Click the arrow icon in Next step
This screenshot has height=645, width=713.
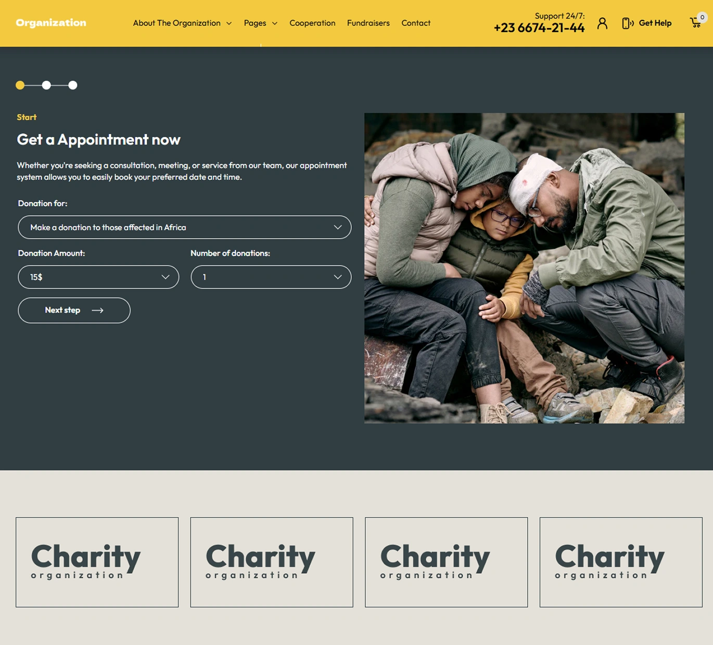pyautogui.click(x=97, y=311)
